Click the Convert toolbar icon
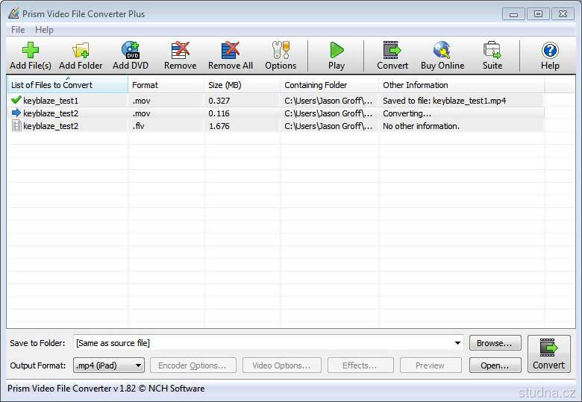This screenshot has width=582, height=402. pyautogui.click(x=392, y=56)
